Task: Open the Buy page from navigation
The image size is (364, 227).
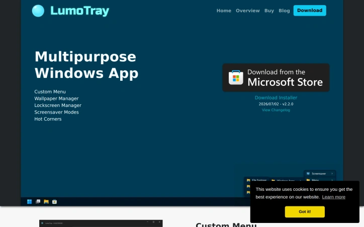Action: point(269,11)
